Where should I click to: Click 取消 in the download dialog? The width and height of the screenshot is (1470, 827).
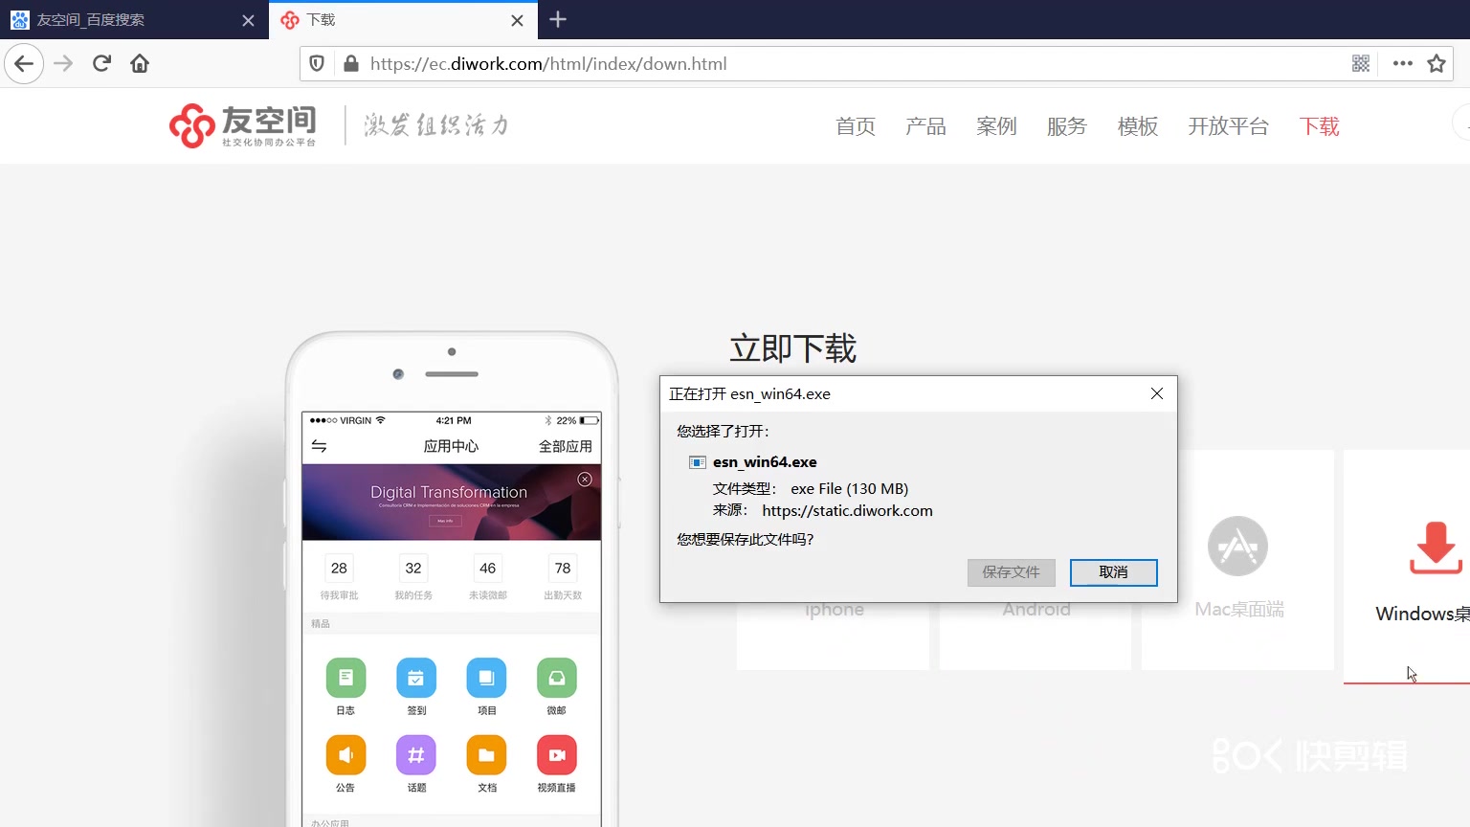pyautogui.click(x=1114, y=572)
